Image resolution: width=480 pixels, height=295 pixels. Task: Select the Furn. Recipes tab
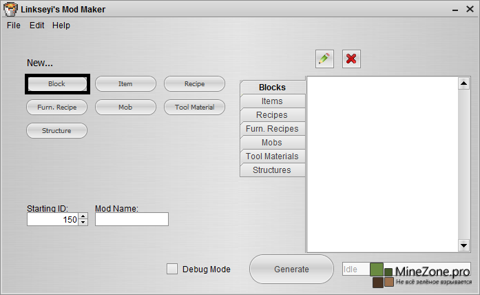272,129
